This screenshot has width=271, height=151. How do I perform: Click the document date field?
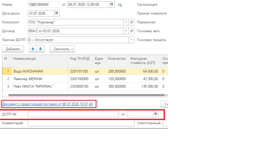click(88, 4)
